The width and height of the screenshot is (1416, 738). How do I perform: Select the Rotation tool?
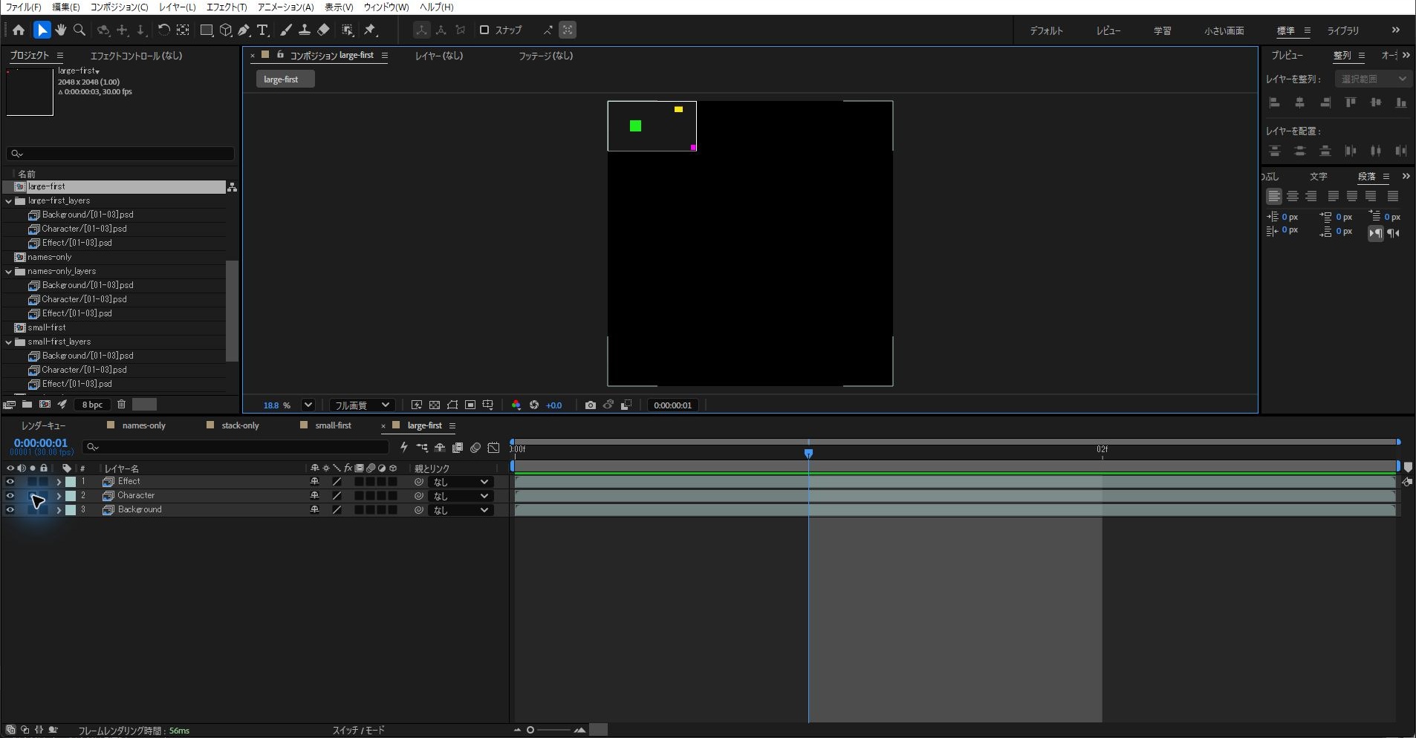[x=163, y=30]
